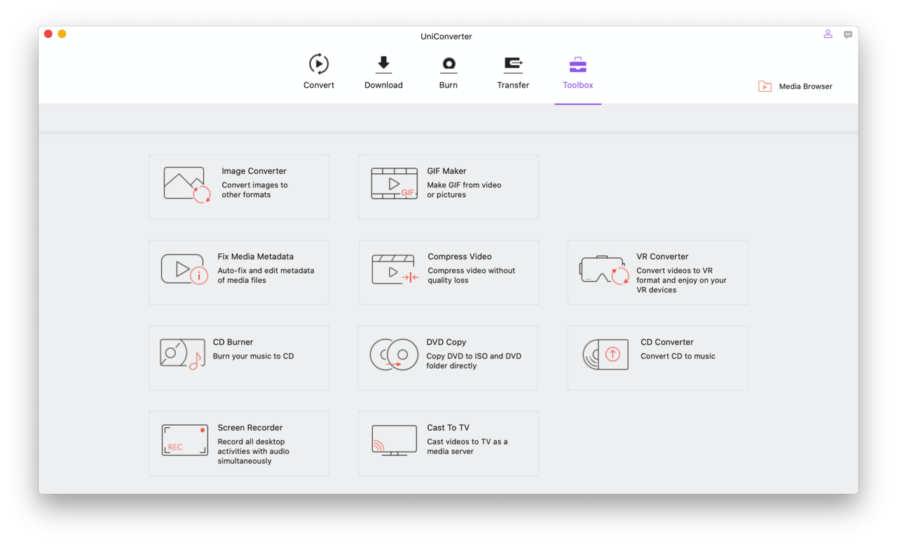
Task: Close the UniConverter window with the red button
Action: click(x=48, y=34)
